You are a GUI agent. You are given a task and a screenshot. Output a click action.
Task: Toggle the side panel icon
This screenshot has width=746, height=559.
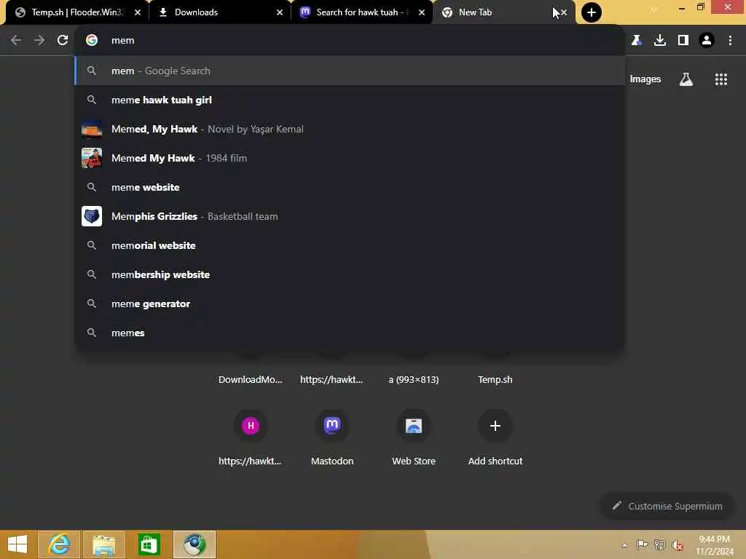[683, 41]
